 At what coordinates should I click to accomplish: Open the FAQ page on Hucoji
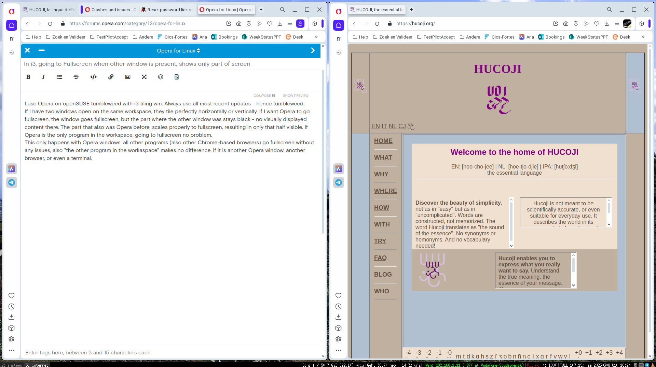[x=380, y=258]
